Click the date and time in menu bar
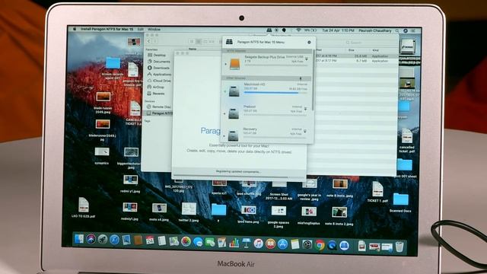The height and width of the screenshot is (274, 487). pos(338,30)
